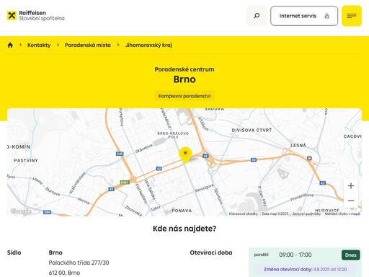Screen dimensions: 369x277
Task: Click the transit station icon near Lesná
Action: [309, 158]
